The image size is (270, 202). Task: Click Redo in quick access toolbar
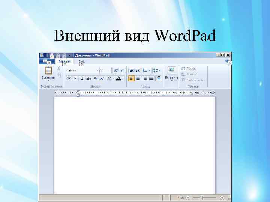coord(64,55)
